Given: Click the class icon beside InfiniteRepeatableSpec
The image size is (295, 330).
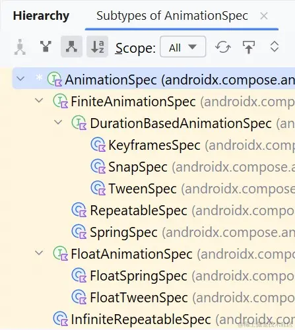Looking at the screenshot, I should [61, 319].
